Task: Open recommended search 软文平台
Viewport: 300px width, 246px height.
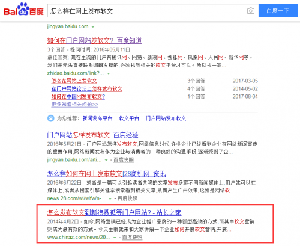Action: click(x=129, y=118)
